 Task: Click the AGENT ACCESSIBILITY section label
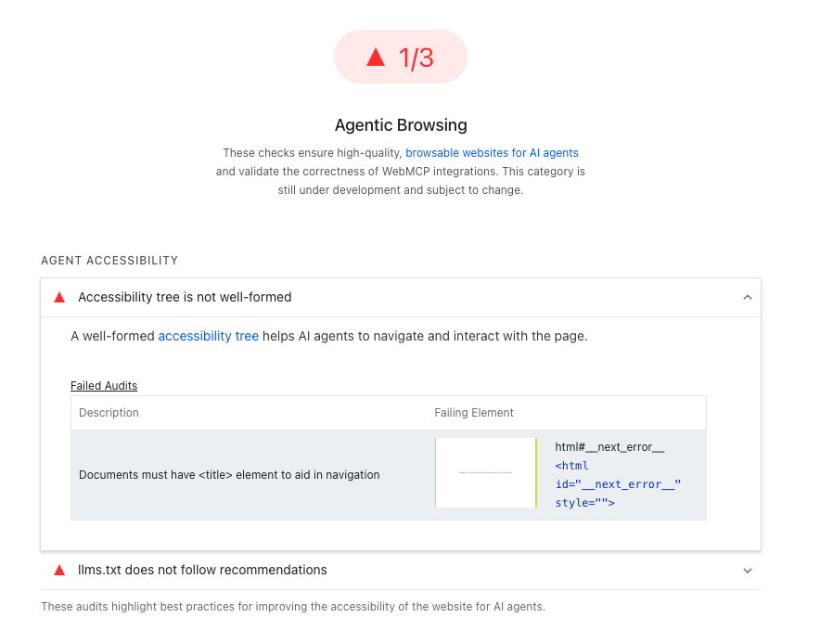(109, 261)
